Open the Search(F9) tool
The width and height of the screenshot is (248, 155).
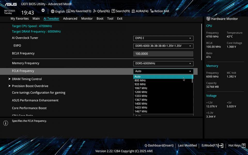point(120,11)
